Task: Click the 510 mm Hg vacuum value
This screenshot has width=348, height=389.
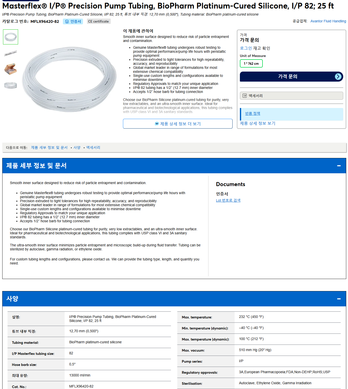Action: (255, 350)
